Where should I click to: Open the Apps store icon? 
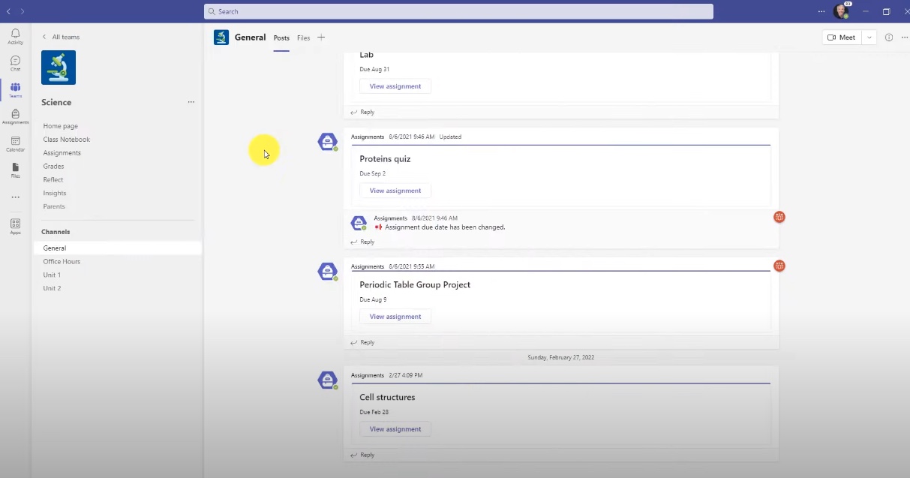pos(15,226)
